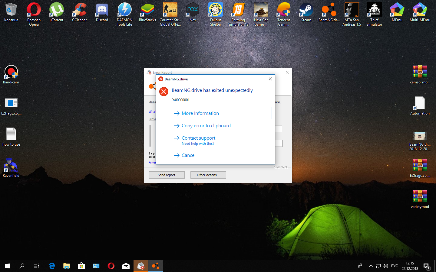436x272 pixels.
Task: Select the EZfrags.co archive in the right icon column
Action: (420, 168)
